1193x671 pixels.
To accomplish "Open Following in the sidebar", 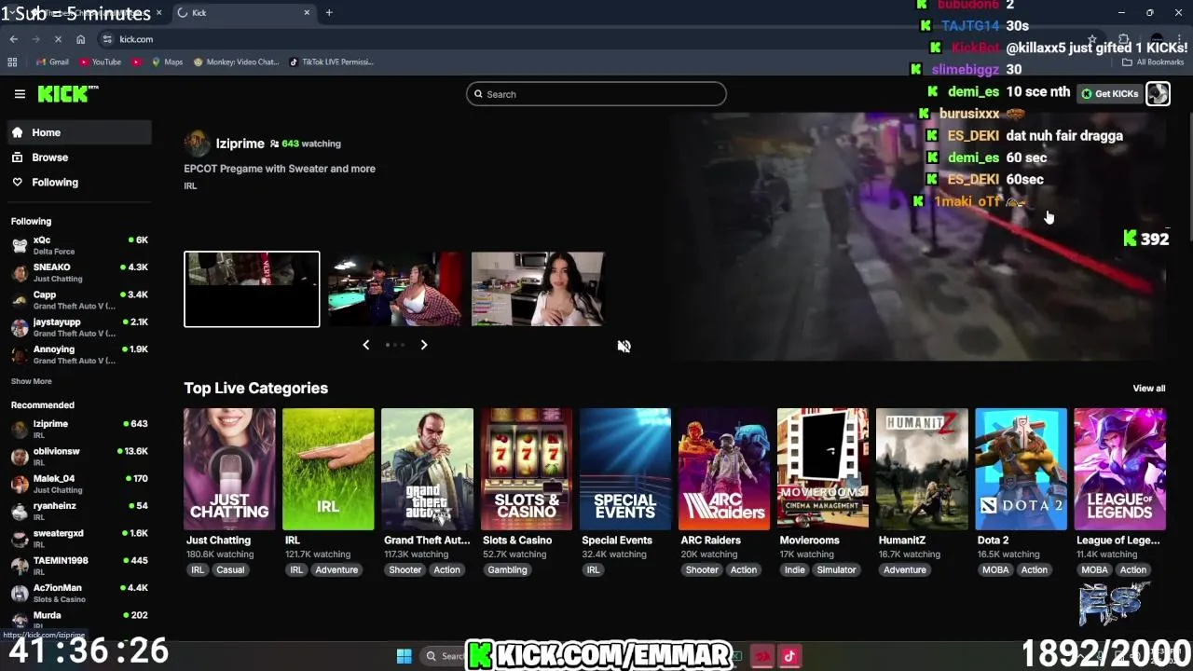I will point(78,183).
